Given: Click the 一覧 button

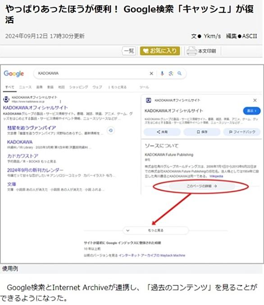Looking at the screenshot, I should [129, 51].
